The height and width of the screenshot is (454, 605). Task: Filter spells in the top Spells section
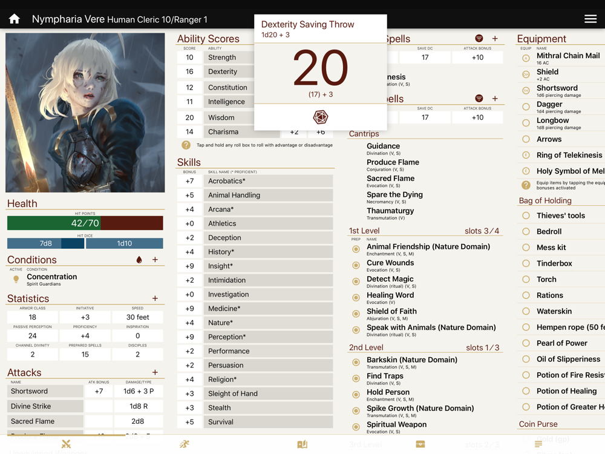click(479, 38)
